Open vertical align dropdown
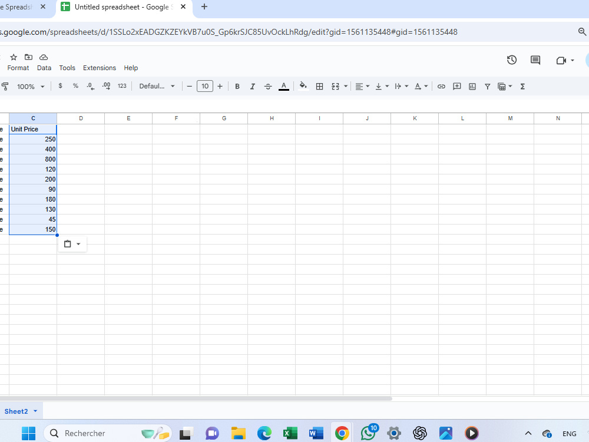 pyautogui.click(x=382, y=87)
